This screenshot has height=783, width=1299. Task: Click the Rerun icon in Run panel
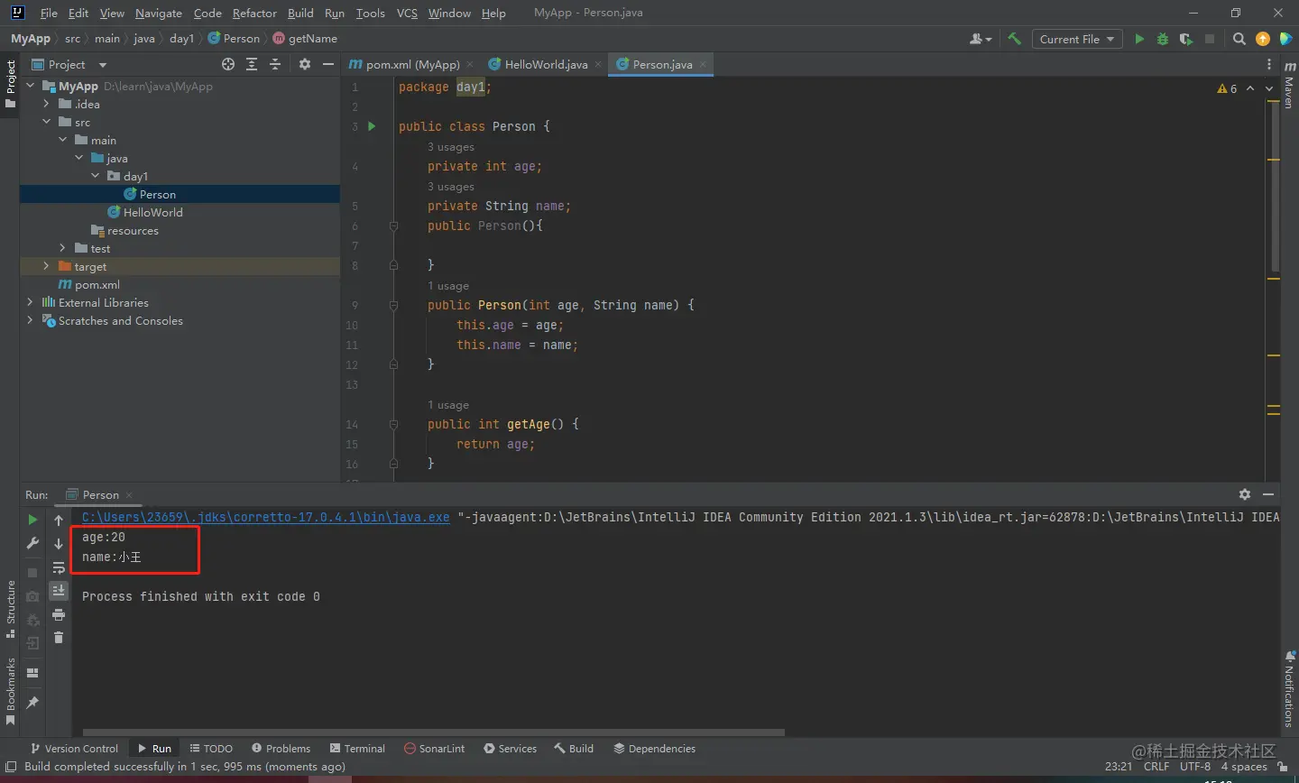pos(32,520)
